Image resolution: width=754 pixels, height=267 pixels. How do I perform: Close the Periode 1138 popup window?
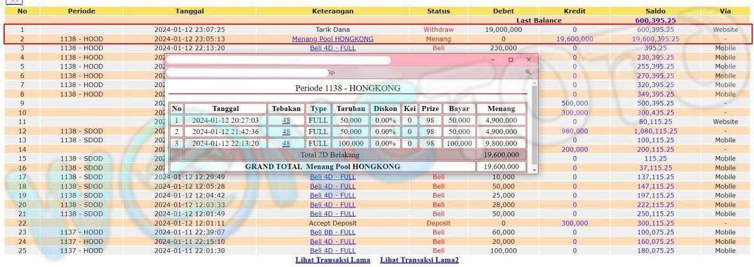(x=528, y=60)
